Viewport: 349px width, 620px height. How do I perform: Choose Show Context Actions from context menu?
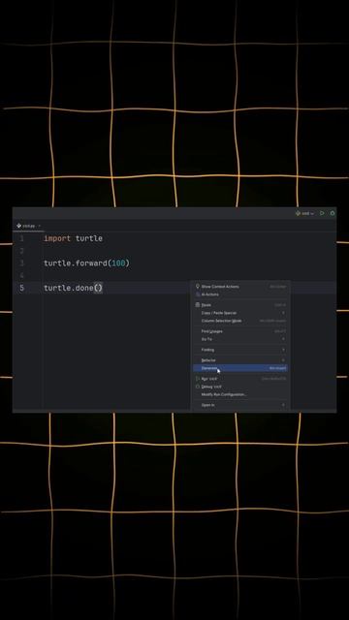click(241, 287)
